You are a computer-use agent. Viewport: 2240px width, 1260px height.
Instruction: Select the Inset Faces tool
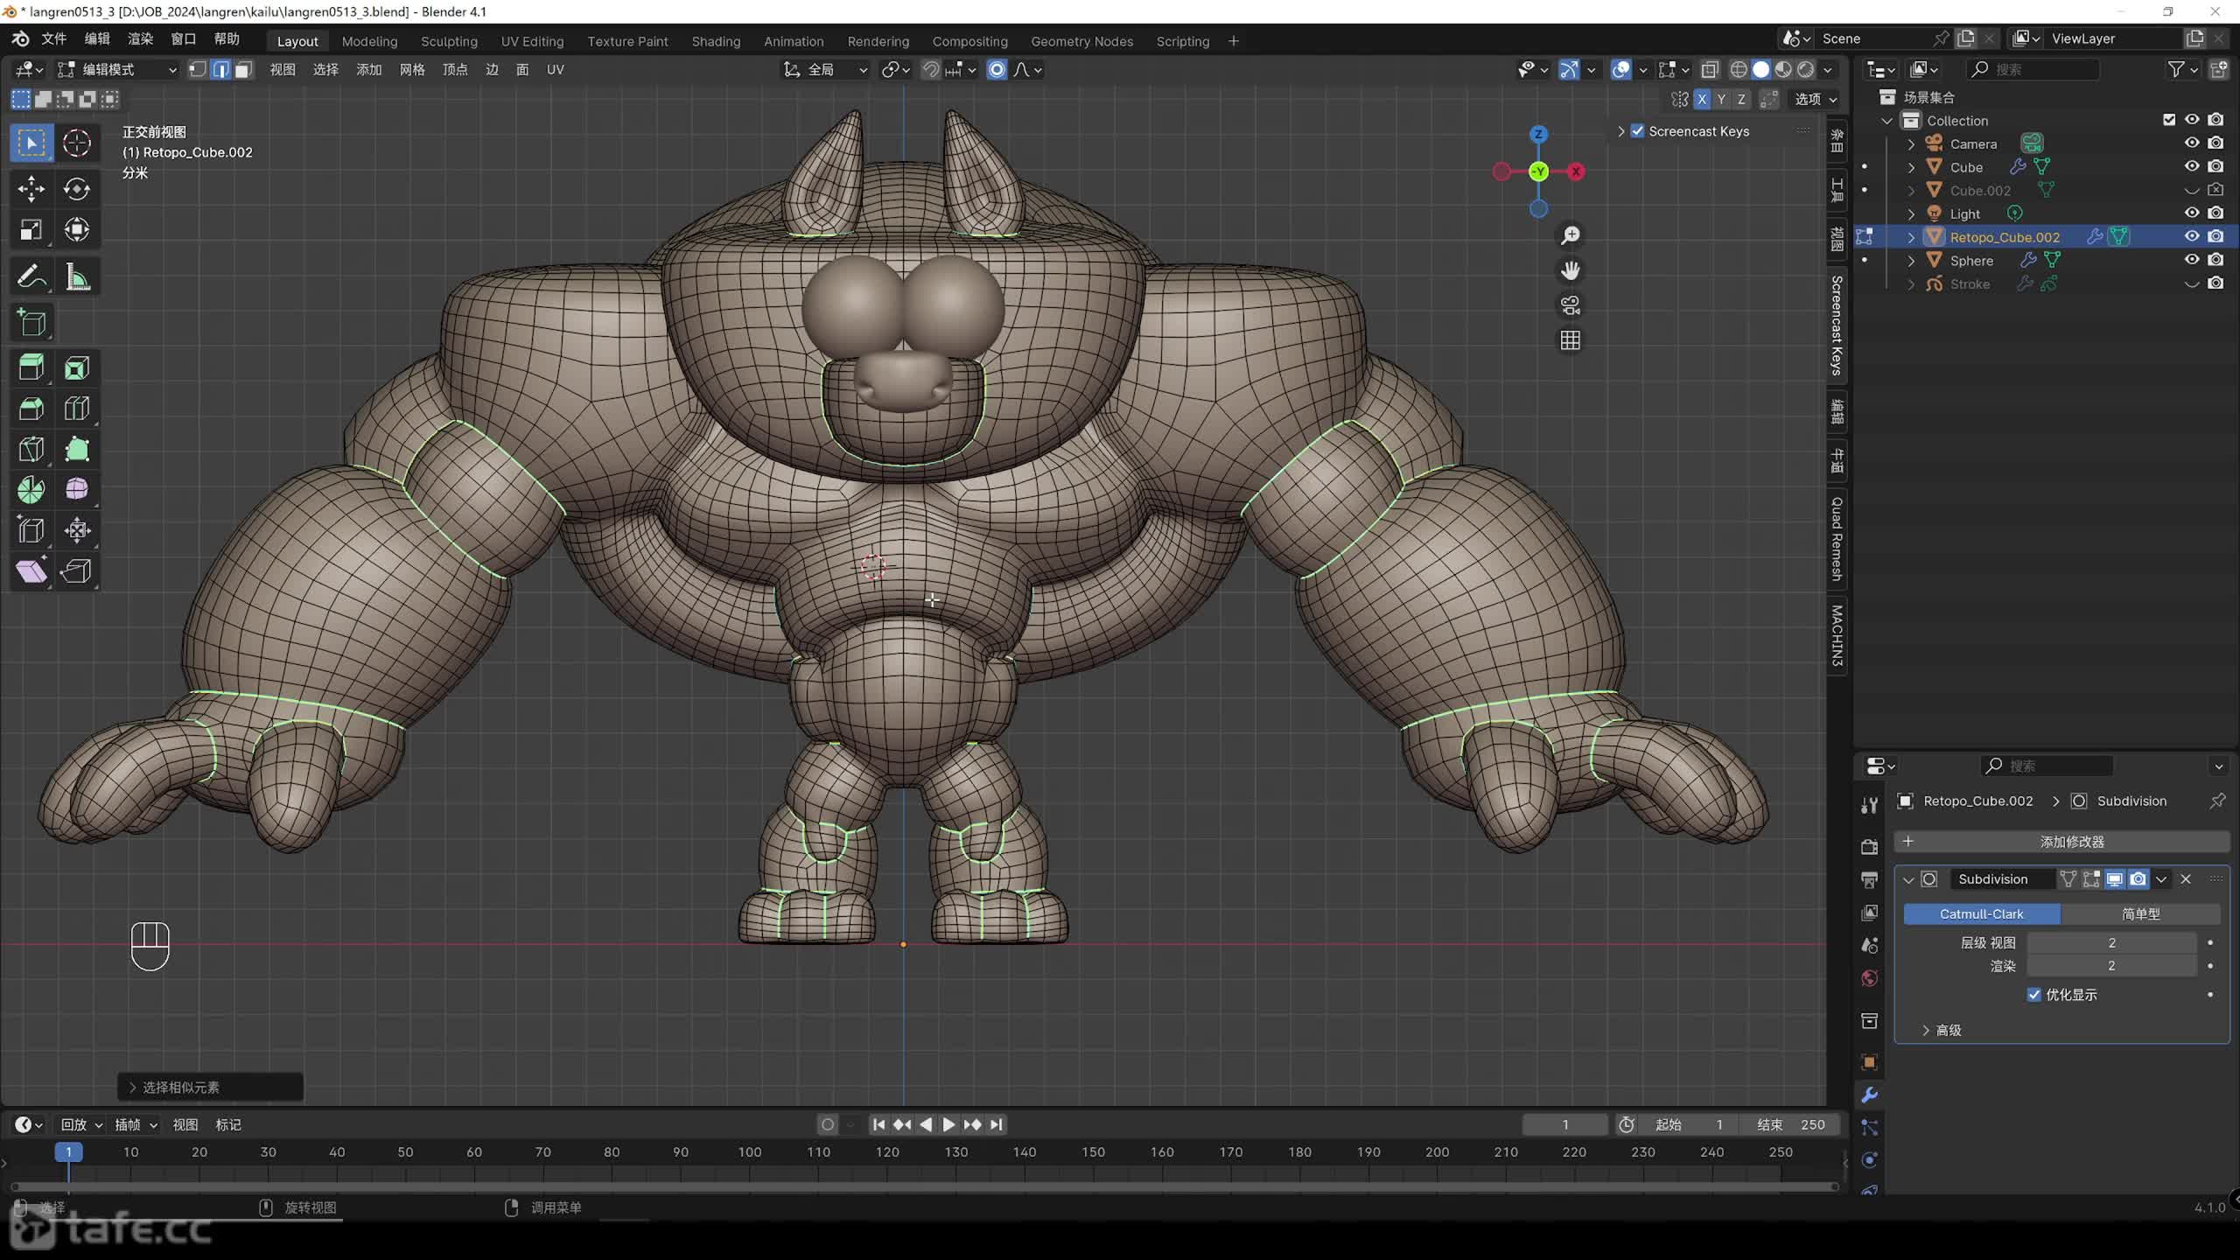point(77,367)
